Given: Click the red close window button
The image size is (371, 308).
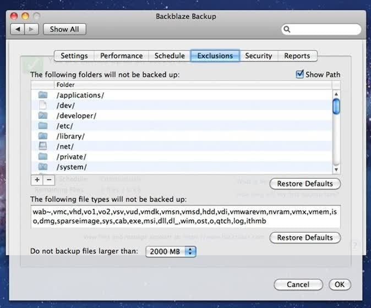Looking at the screenshot, I should click(x=14, y=16).
